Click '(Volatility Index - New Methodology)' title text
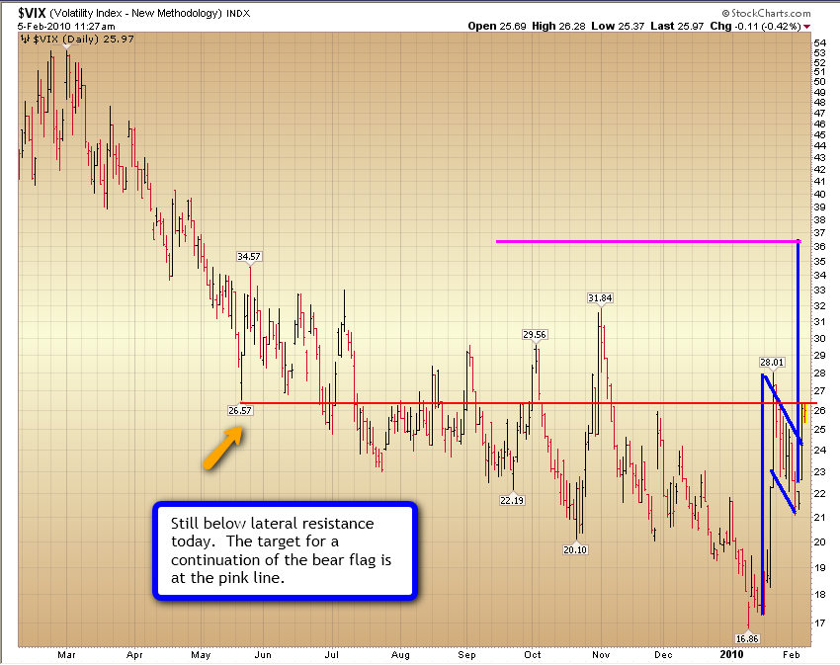The width and height of the screenshot is (840, 665). coord(135,14)
